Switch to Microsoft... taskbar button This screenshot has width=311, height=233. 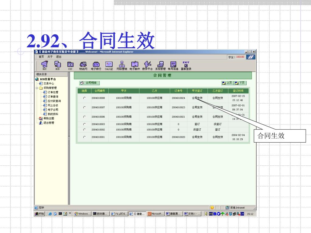click(x=156, y=214)
